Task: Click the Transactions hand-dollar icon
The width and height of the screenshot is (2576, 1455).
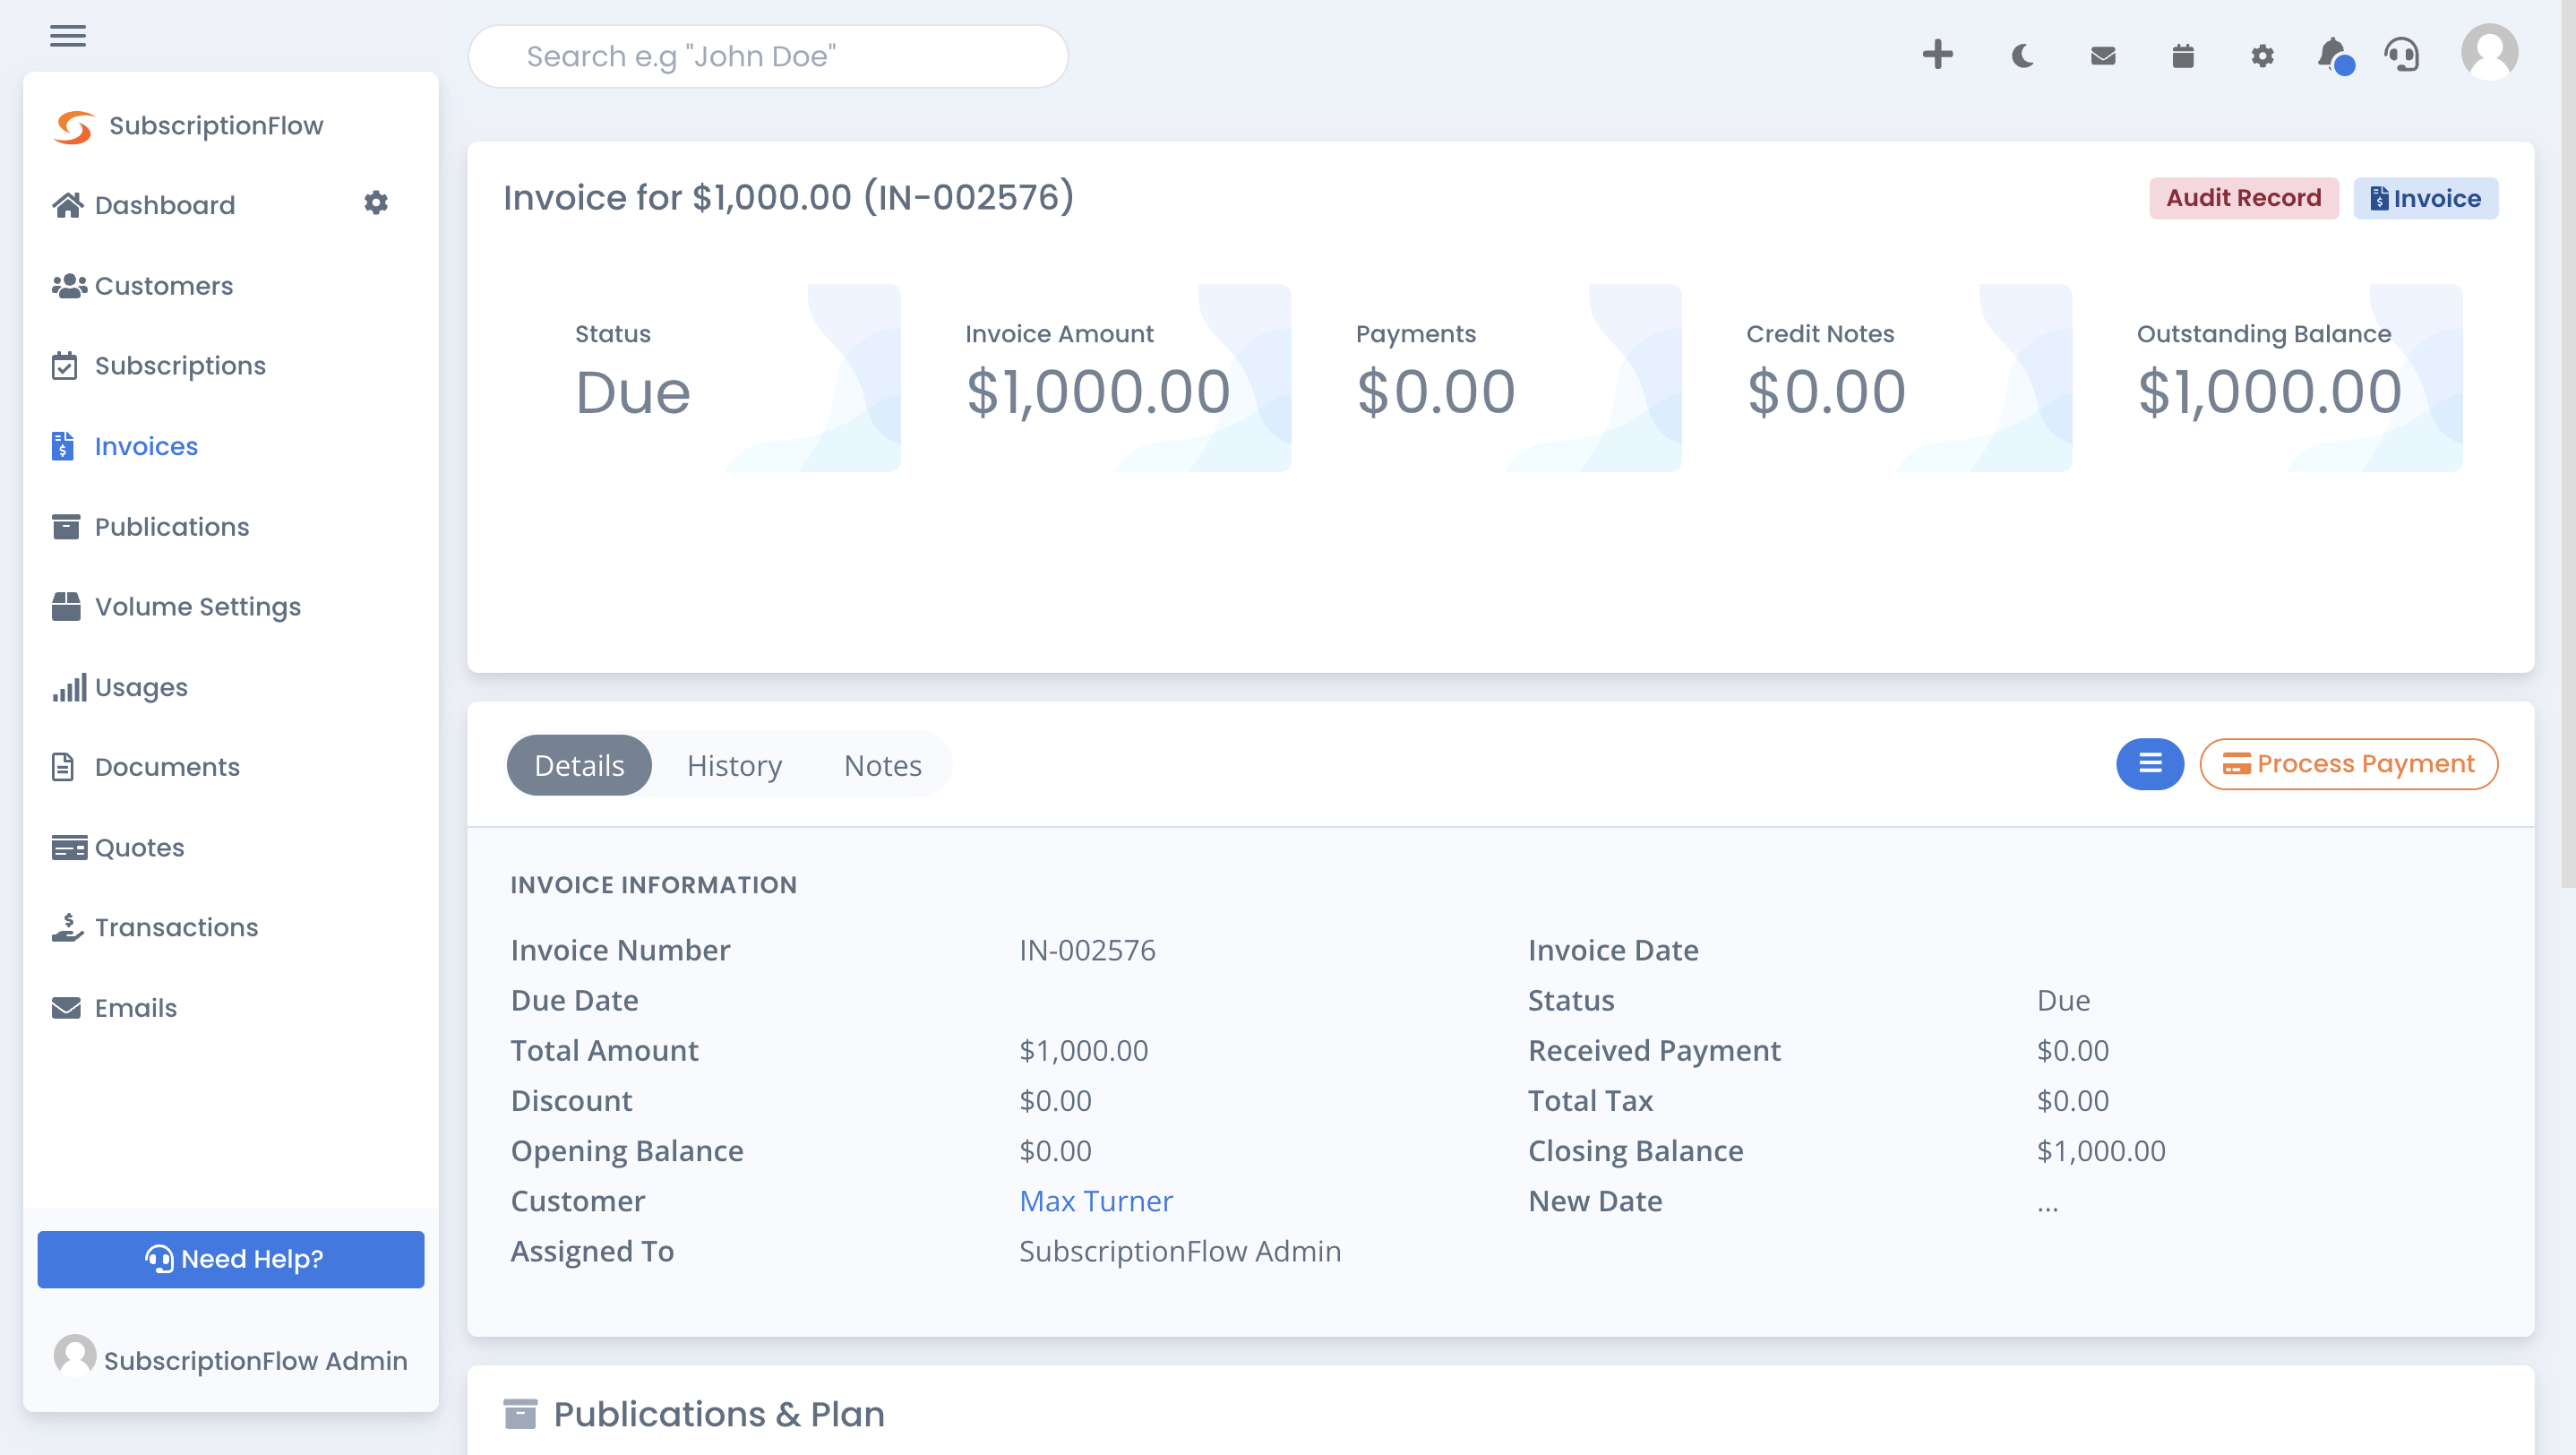Action: 67,927
